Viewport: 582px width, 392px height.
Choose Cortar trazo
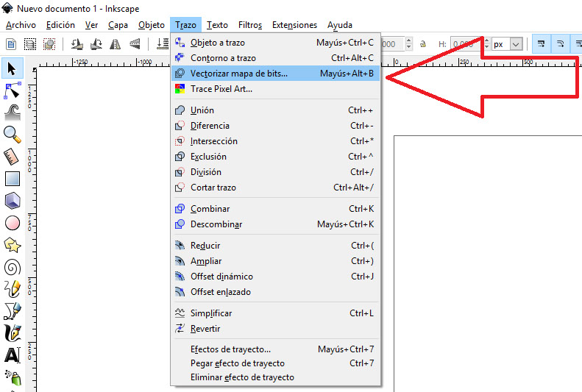(276, 188)
